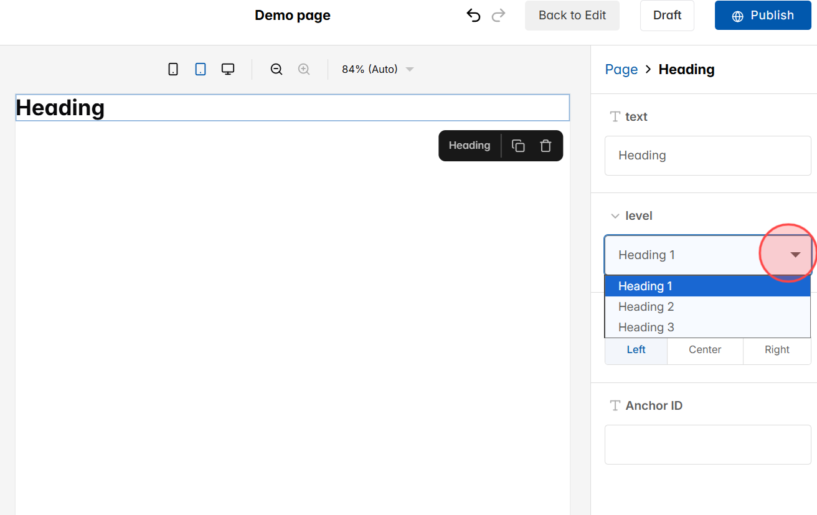
Task: Delete the Heading block
Action: [545, 145]
